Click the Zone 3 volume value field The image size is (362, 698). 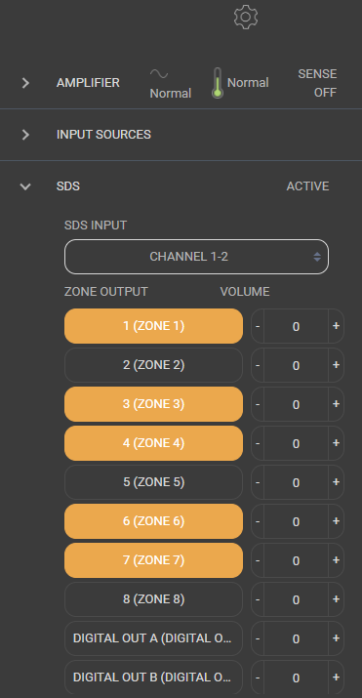pyautogui.click(x=297, y=404)
